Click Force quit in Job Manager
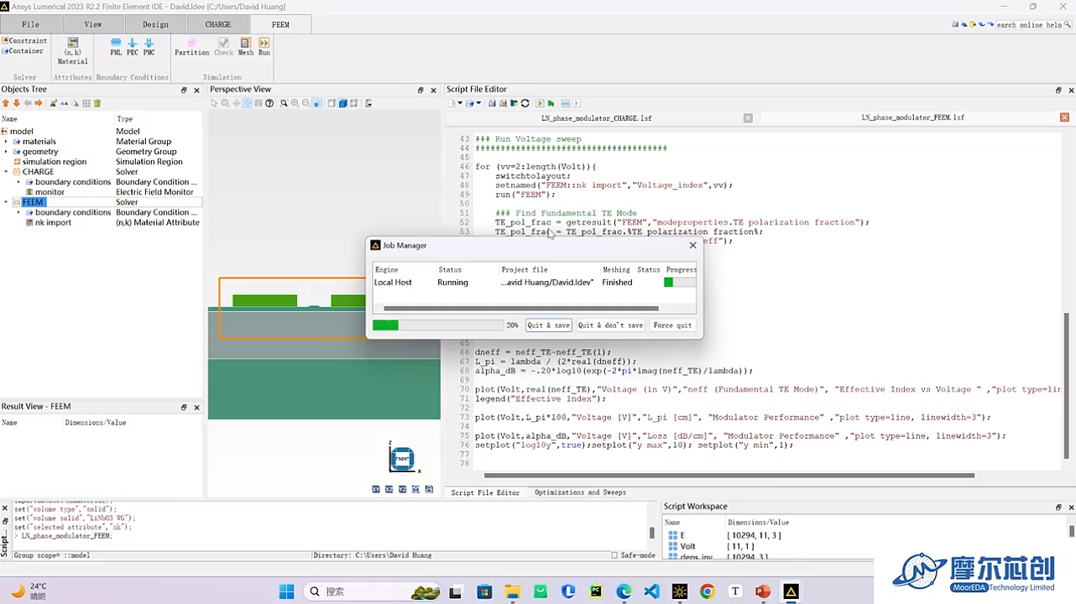Viewport: 1076px width, 604px height. (673, 325)
